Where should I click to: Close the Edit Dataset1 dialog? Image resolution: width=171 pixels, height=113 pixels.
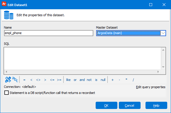[164, 5]
